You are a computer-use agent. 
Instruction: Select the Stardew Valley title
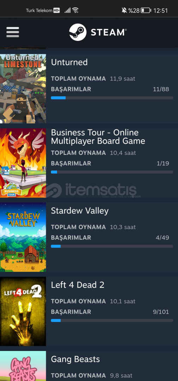pos(80,211)
